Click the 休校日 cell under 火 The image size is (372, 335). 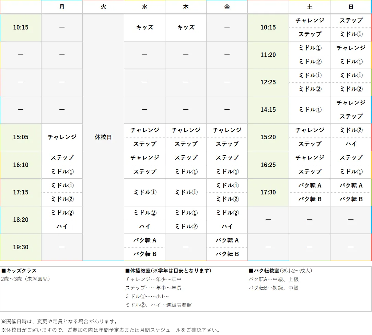tap(103, 137)
